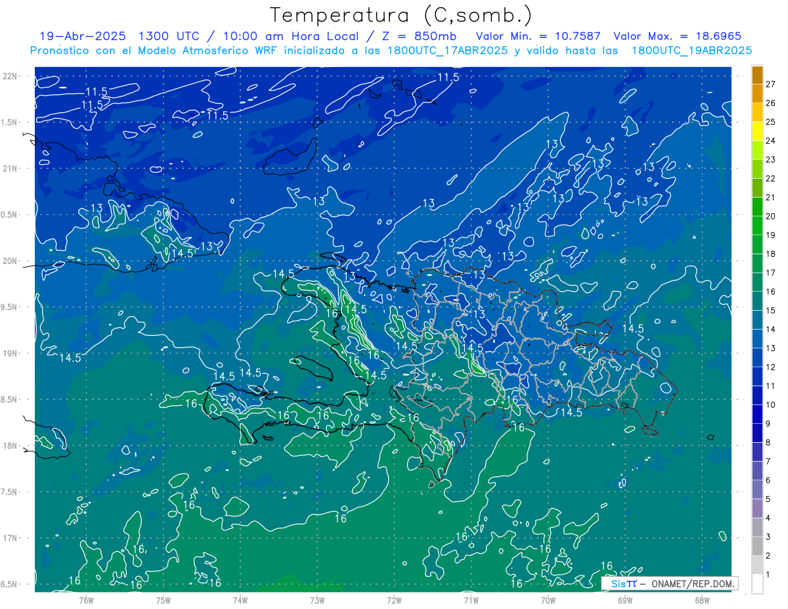788x609 pixels.
Task: Select the '19-Abr-2025' forecast date text
Action: (84, 36)
